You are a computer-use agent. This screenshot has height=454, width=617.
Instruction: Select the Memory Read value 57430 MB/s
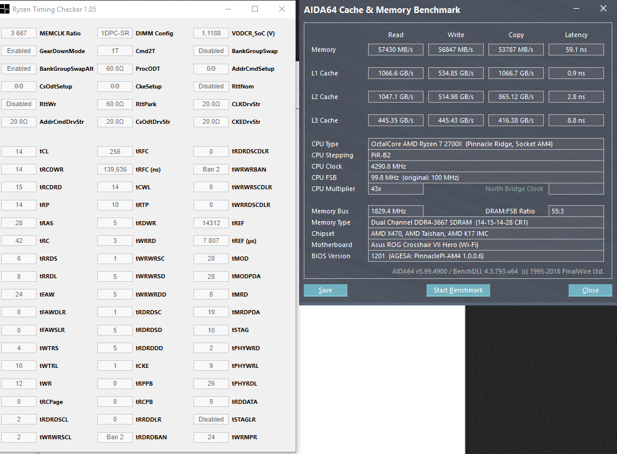point(395,50)
